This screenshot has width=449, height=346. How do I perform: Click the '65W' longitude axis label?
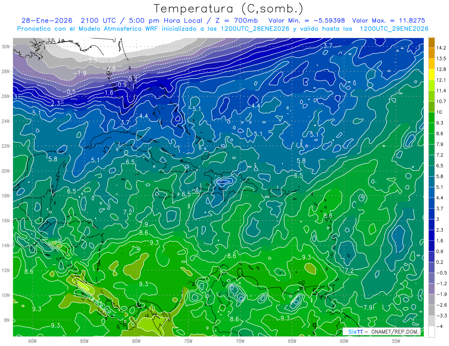tap(292, 341)
